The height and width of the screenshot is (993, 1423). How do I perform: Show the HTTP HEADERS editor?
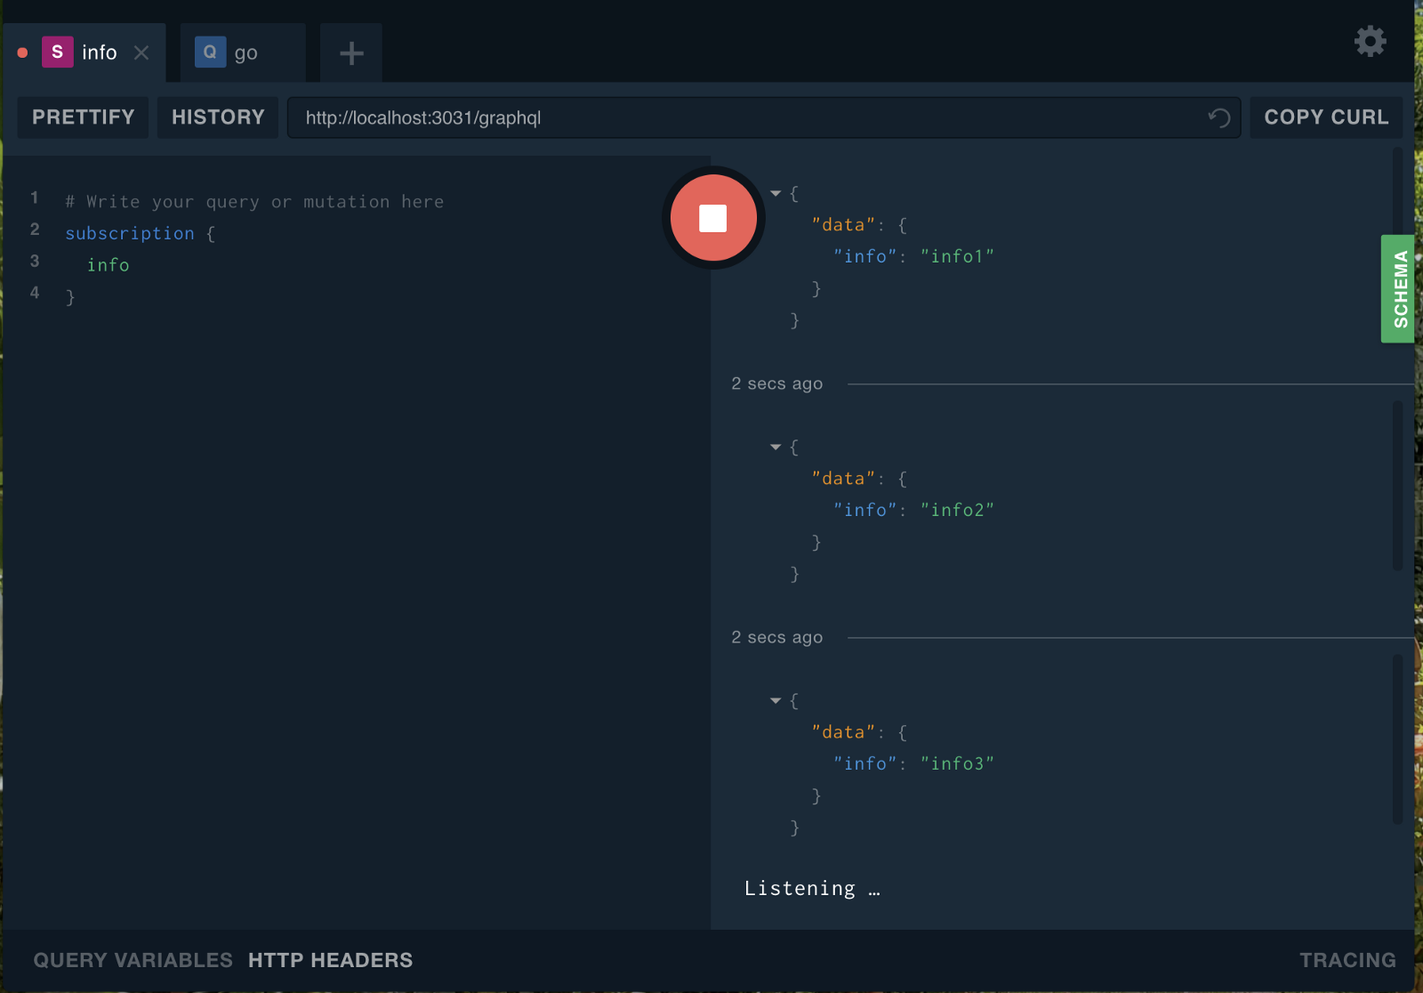click(x=330, y=960)
